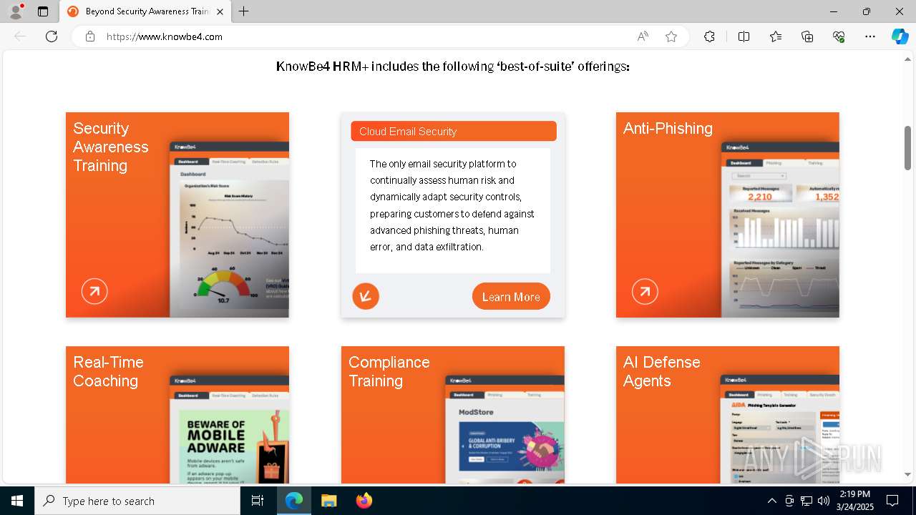Click the browser back arrow
This screenshot has width=916, height=515.
pyautogui.click(x=20, y=36)
